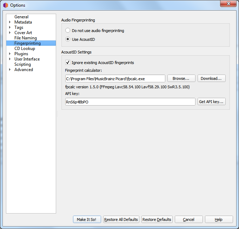Click the 'Get API key...' button
Screen dimensions: 239x229
[x=211, y=102]
